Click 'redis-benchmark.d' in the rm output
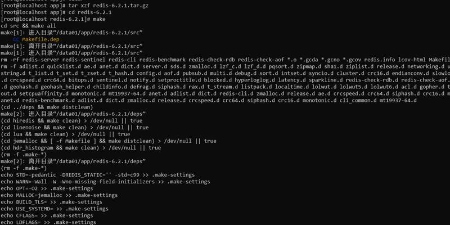Viewport: 450px width, 225px height. tap(48, 101)
